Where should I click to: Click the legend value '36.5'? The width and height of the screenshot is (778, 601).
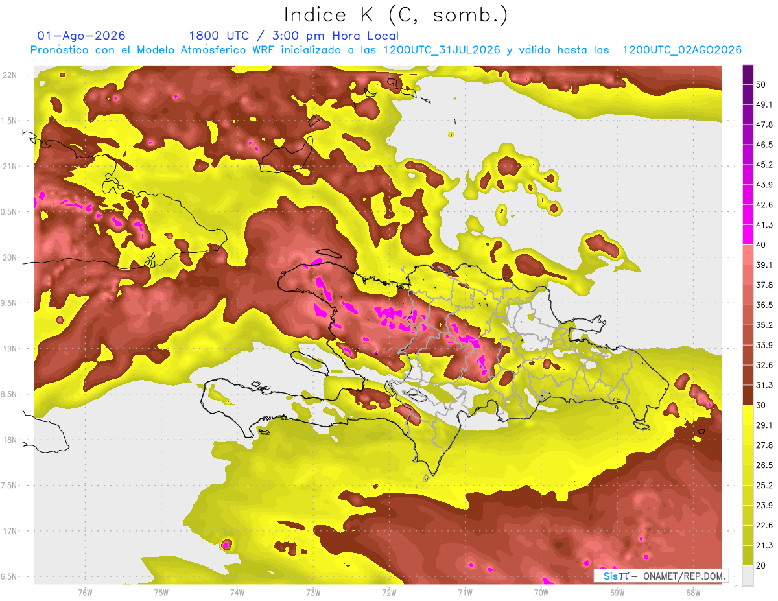point(764,305)
